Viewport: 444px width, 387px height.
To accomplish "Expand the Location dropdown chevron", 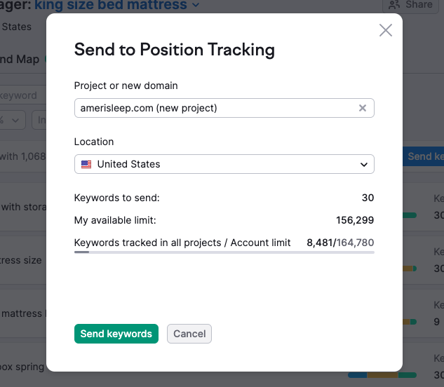I will [x=363, y=164].
